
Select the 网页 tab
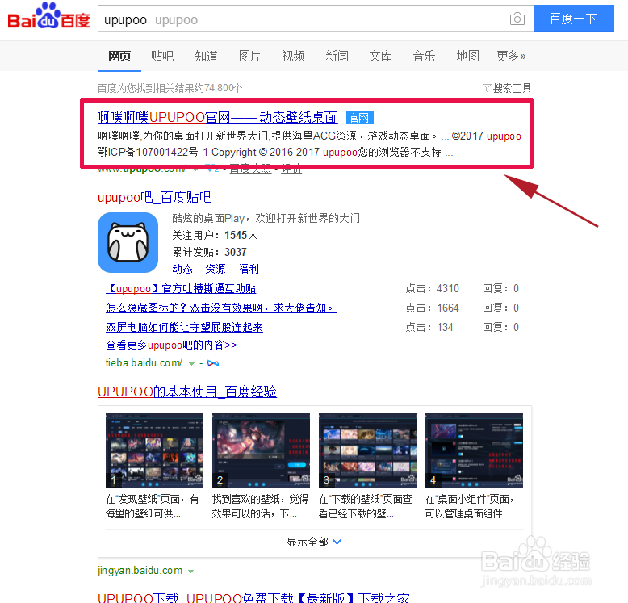(119, 56)
